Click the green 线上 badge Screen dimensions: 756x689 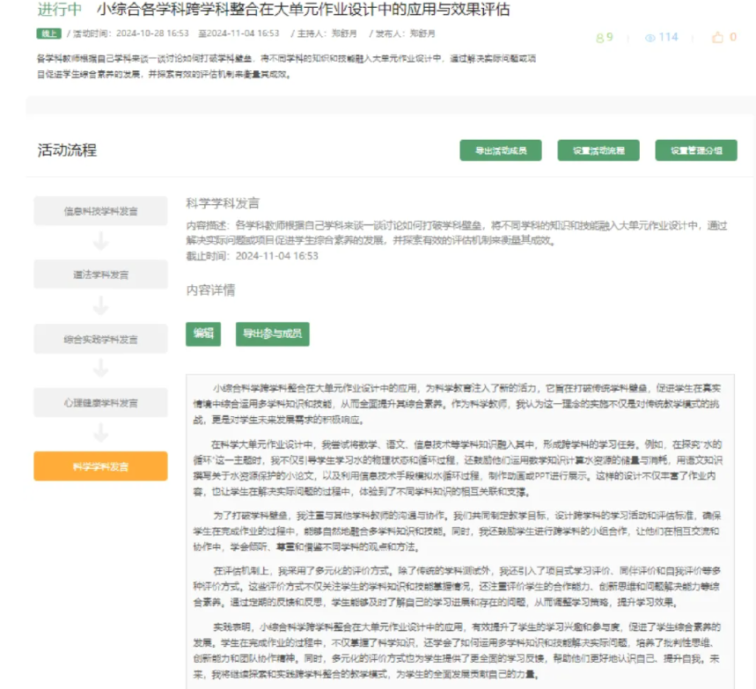click(49, 33)
